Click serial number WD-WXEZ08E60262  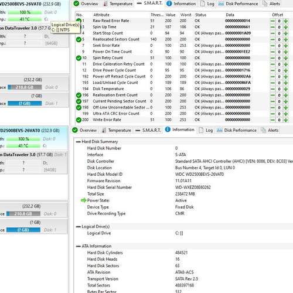click(193, 188)
